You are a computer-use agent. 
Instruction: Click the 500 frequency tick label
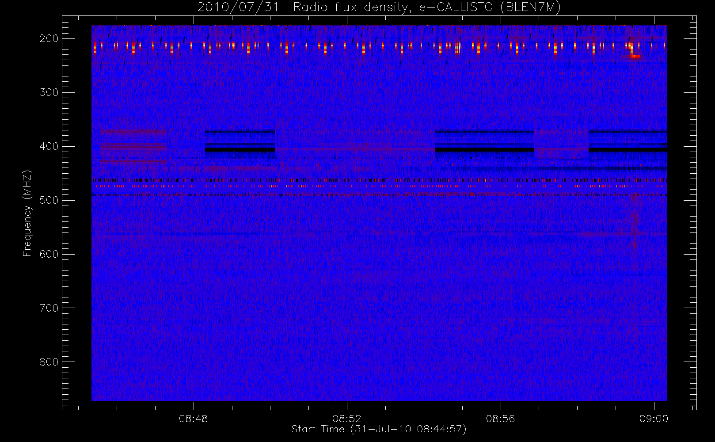tap(49, 200)
